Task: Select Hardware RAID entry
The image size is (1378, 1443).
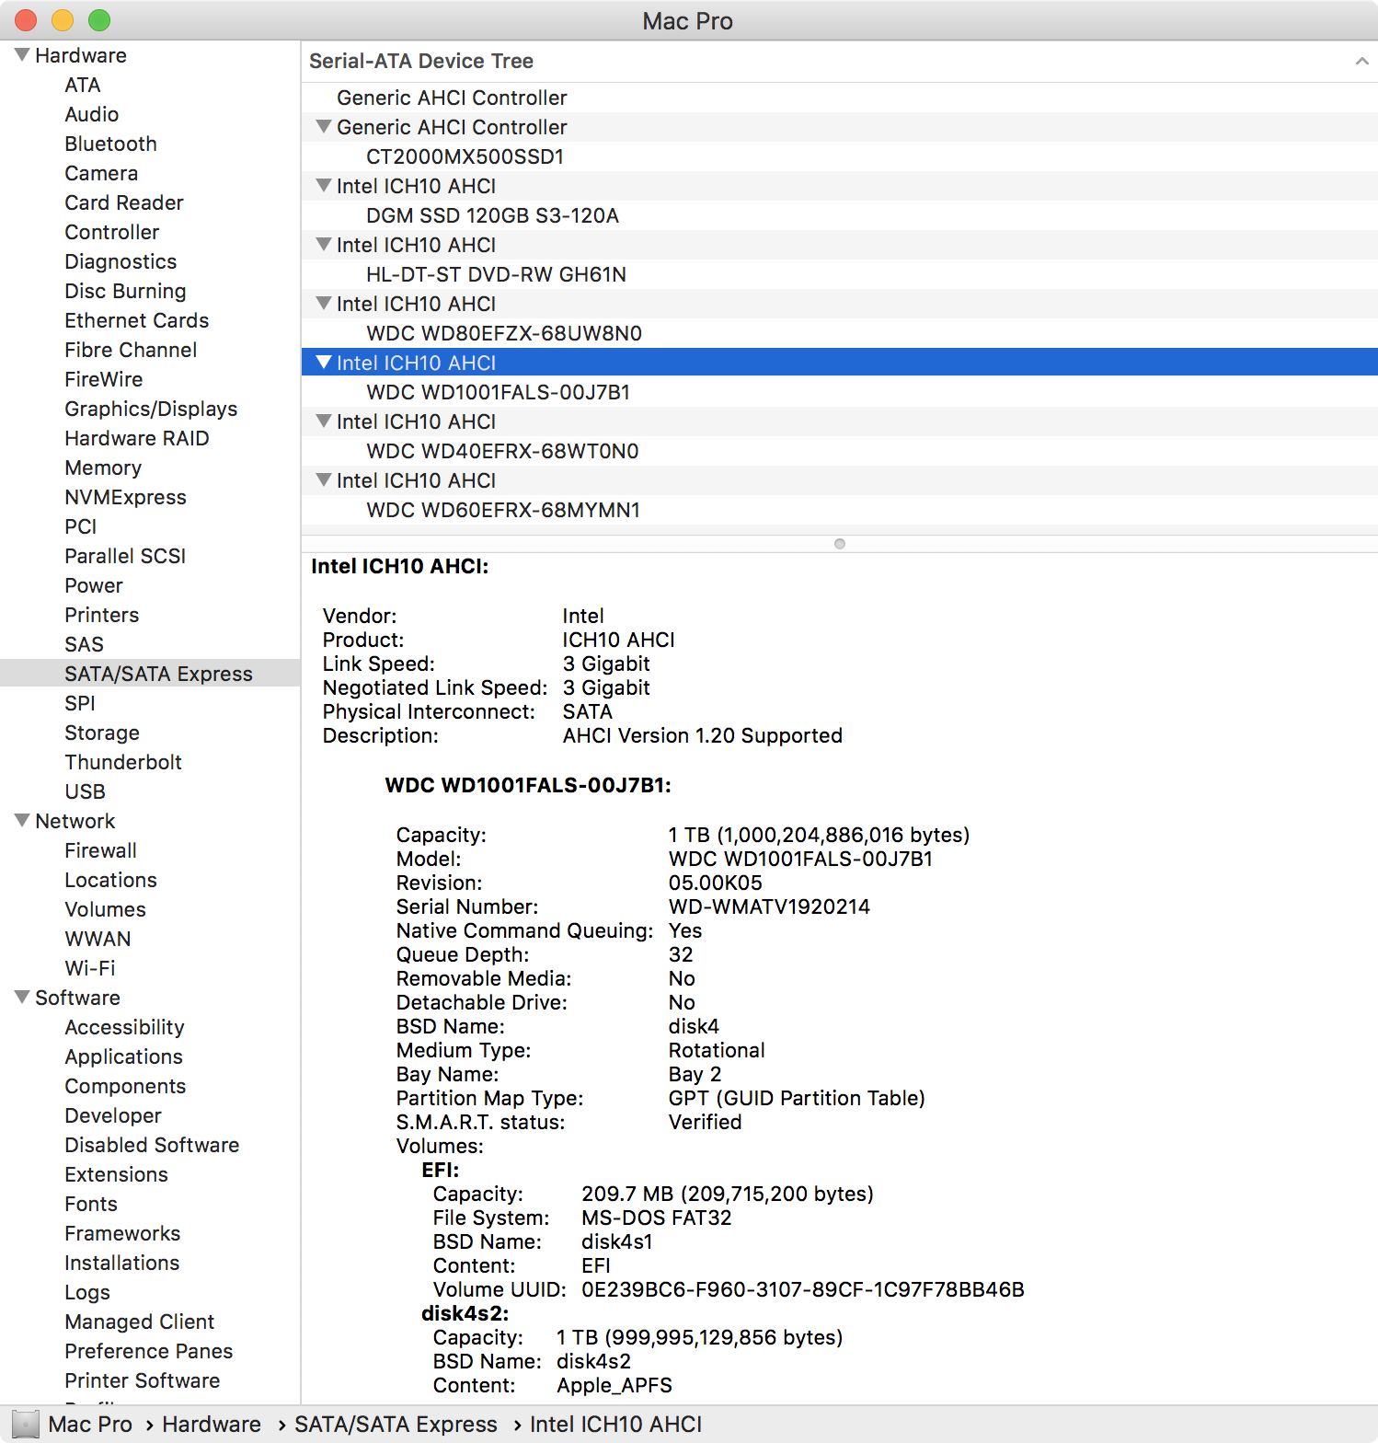Action: click(x=137, y=438)
